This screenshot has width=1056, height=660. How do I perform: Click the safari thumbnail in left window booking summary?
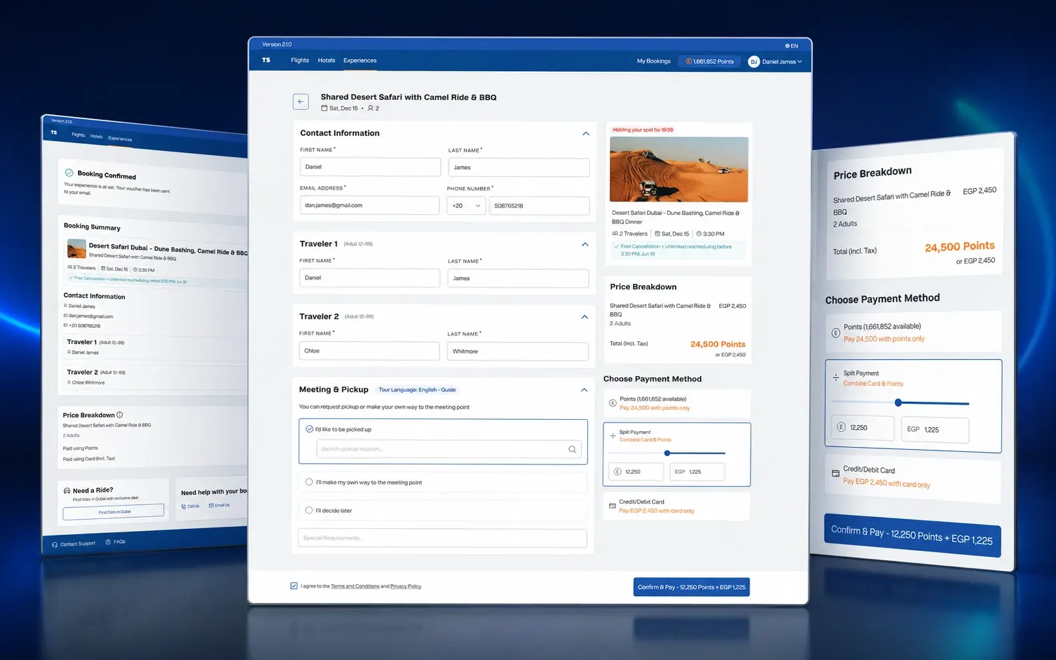[x=77, y=249]
